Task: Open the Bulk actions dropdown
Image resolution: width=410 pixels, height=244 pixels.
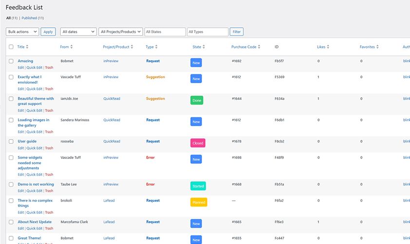Action: 22,32
